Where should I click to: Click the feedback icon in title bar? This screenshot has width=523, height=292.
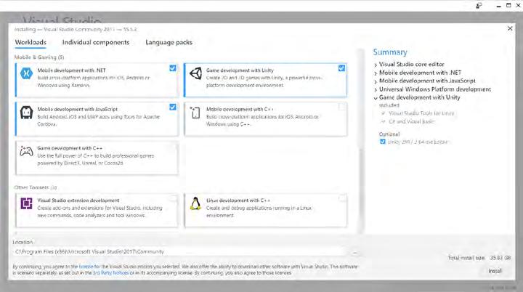point(479,5)
